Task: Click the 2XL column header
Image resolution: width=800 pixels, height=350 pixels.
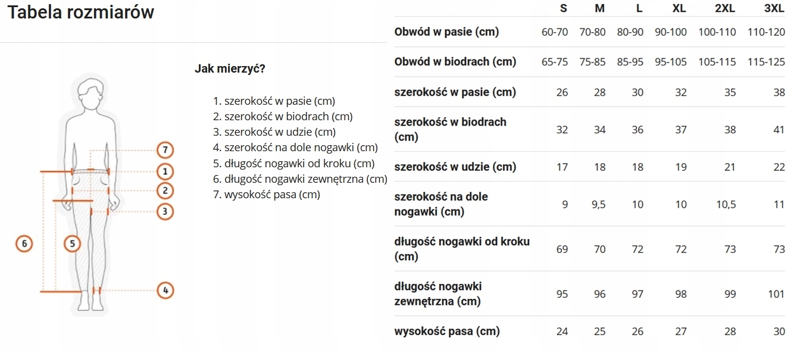Action: 726,8
